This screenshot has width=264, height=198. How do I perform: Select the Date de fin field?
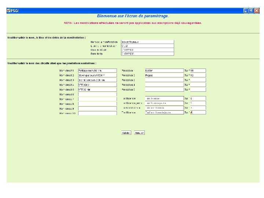point(147,54)
